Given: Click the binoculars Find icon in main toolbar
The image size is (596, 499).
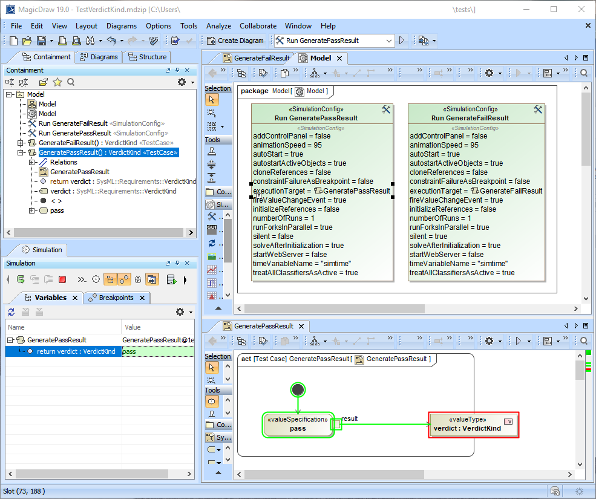Looking at the screenshot, I should click(x=90, y=41).
